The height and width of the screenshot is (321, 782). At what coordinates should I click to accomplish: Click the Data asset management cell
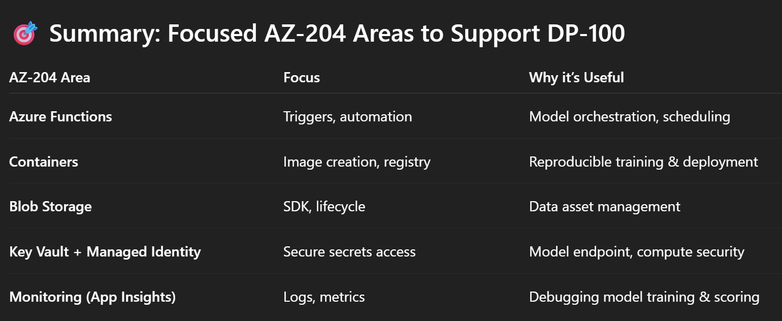pos(605,207)
